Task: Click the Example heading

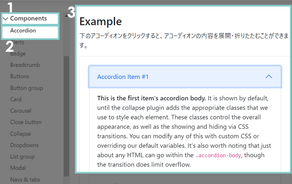Action: 100,21
